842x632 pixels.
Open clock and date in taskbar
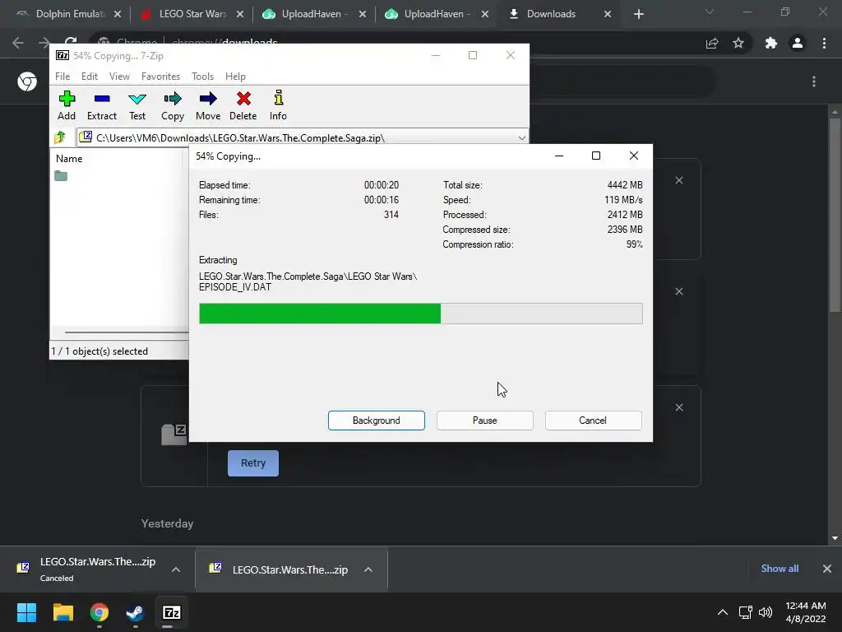[x=806, y=612]
